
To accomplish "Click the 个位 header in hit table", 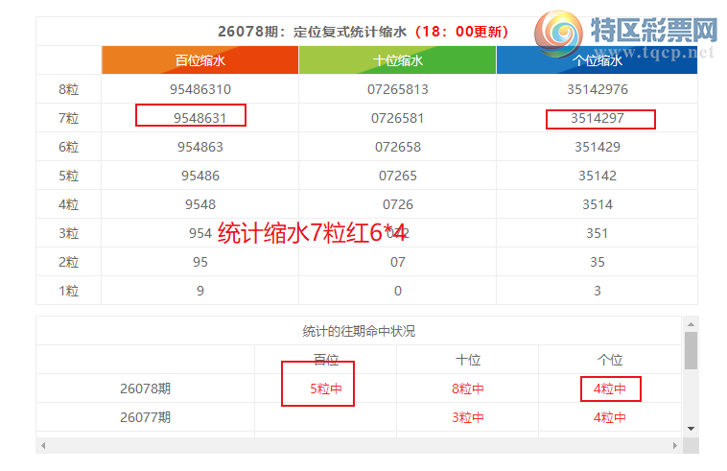I will coord(610,360).
